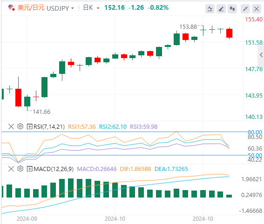Open the 日K timeframe dropdown
Image resolution: width=264 pixels, height=224 pixels.
(91, 8)
